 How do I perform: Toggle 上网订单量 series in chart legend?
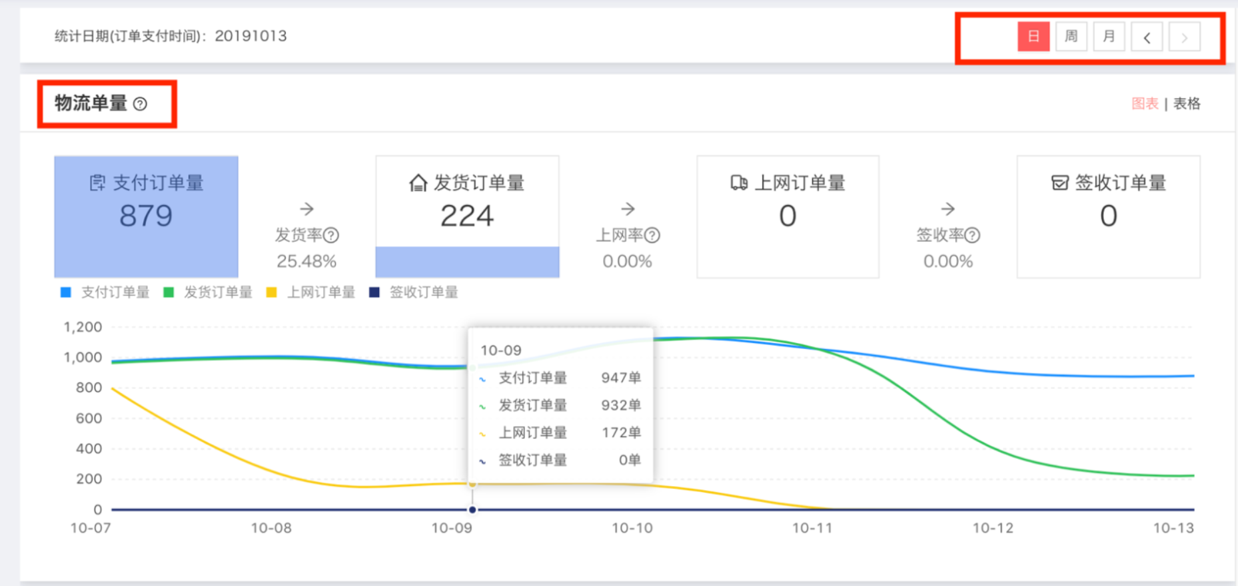pyautogui.click(x=310, y=292)
